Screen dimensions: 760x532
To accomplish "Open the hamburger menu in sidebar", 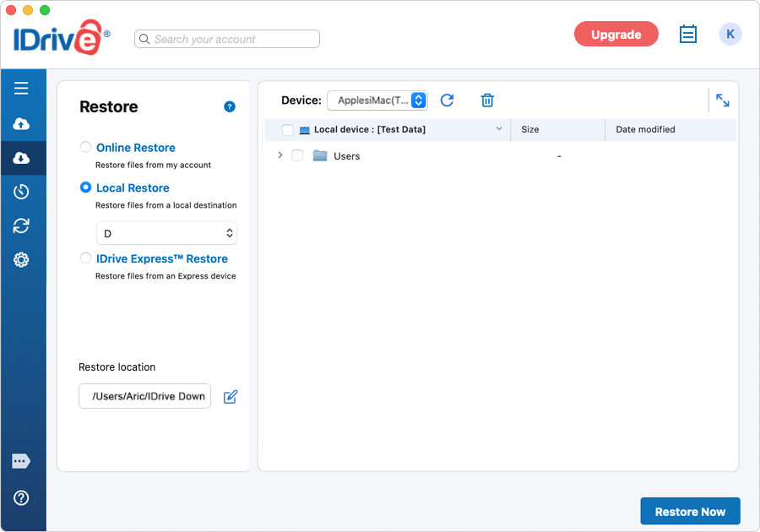I will pos(21,88).
